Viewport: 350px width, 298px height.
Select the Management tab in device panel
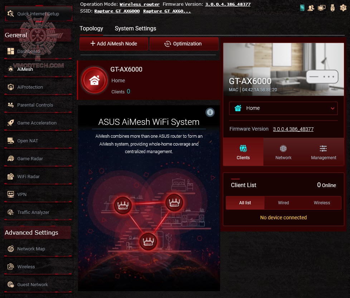click(324, 152)
